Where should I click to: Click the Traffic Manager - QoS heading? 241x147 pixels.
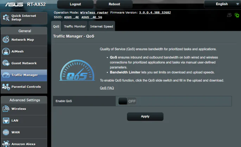click(74, 36)
